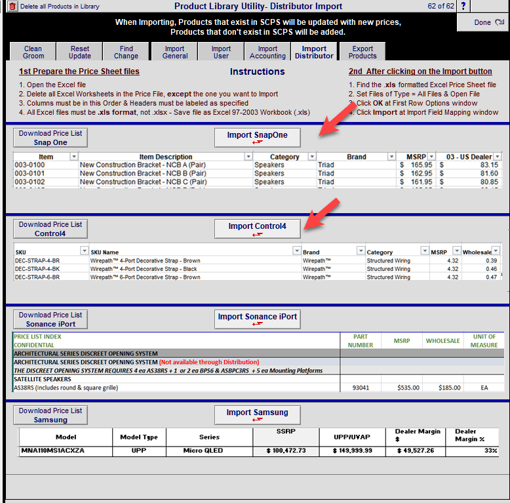
Task: Expand the Control4 Category column filter
Action: click(x=425, y=251)
